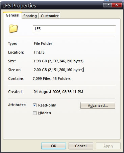Click the question mark help button
Screen dimensions: 124x153
[107, 5]
